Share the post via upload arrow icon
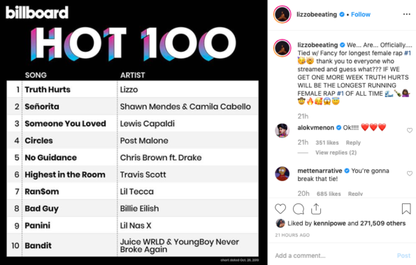Screen dimensions: 416x265 [x=316, y=209]
